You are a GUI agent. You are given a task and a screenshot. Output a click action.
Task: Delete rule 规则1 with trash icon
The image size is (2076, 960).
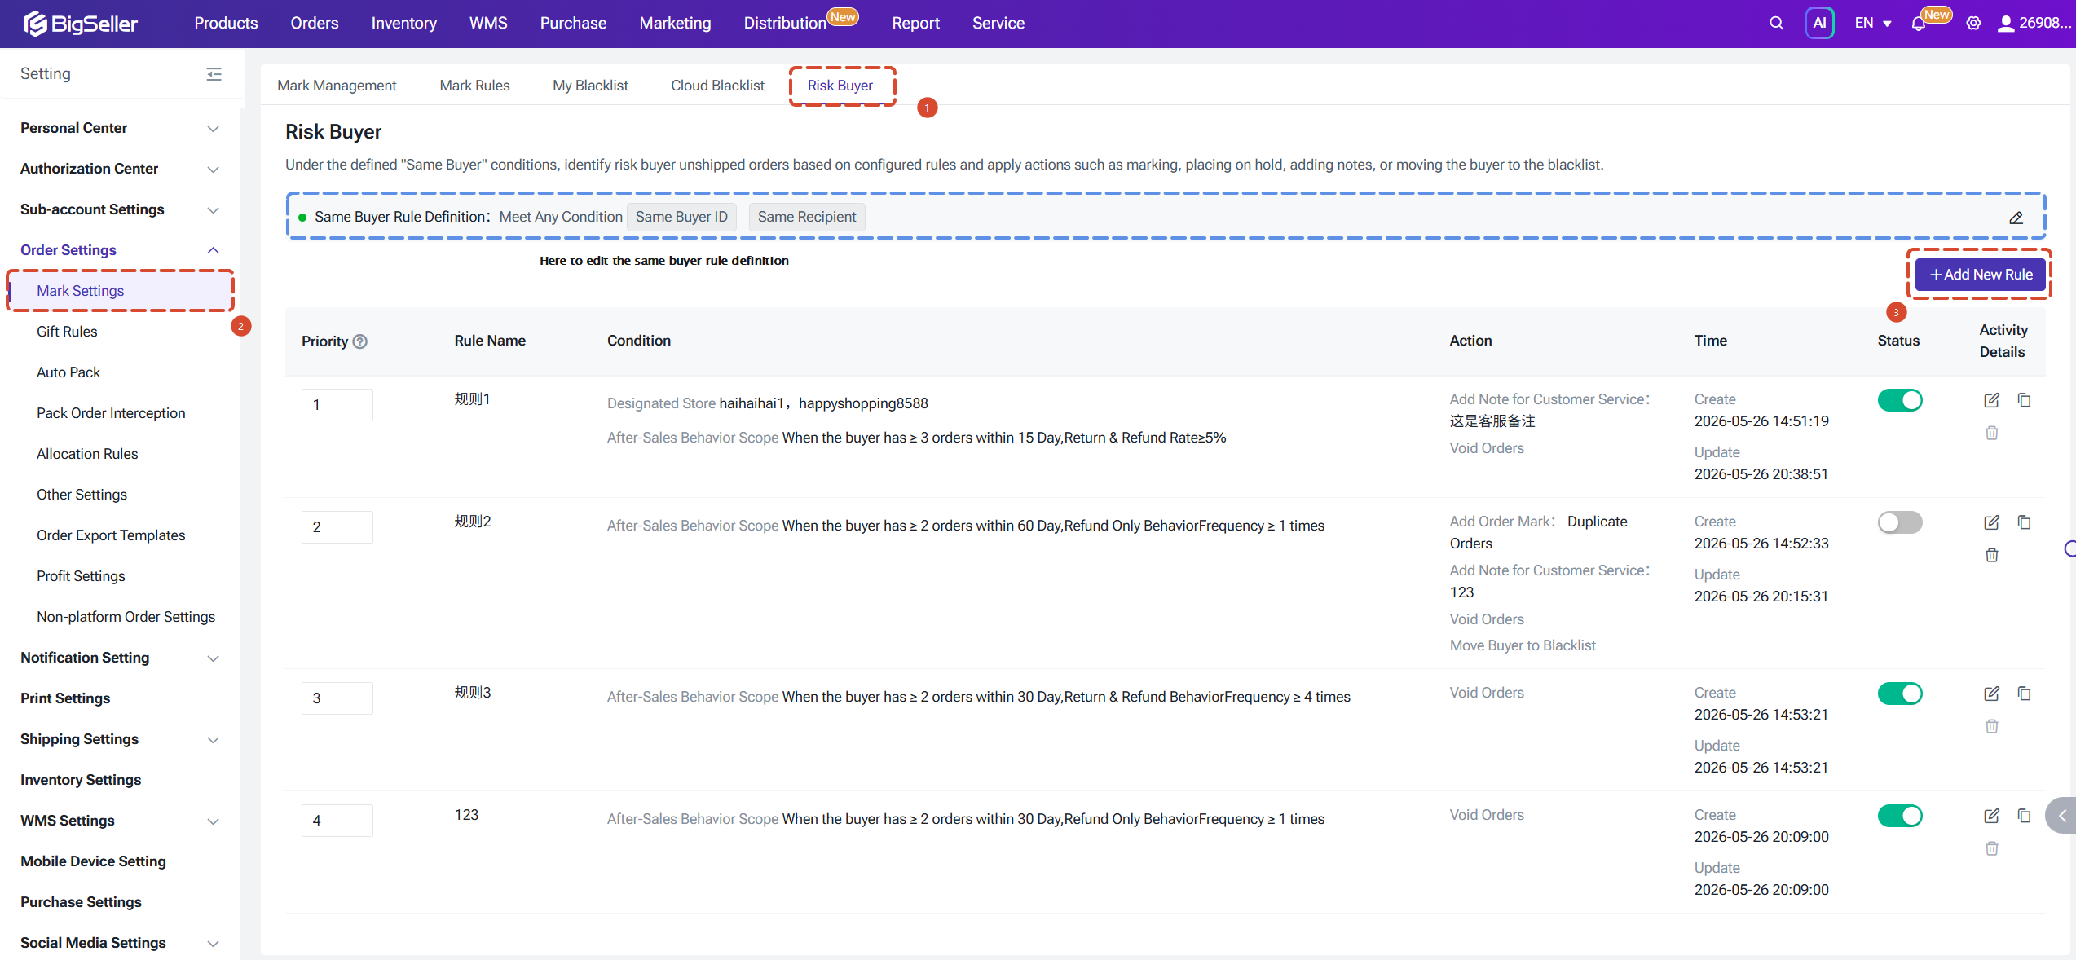(1991, 433)
